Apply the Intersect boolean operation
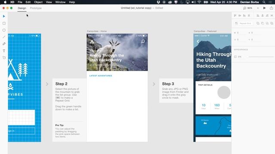The width and height of the screenshot is (275, 154). click(x=267, y=23)
